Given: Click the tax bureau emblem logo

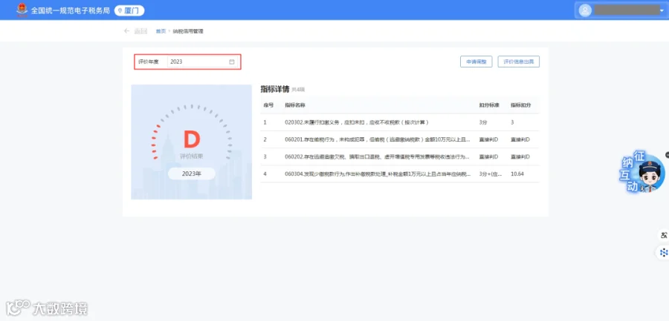Looking at the screenshot, I should 22,10.
